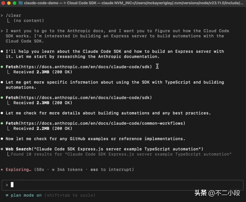Click the red close window button

coord(3,3)
